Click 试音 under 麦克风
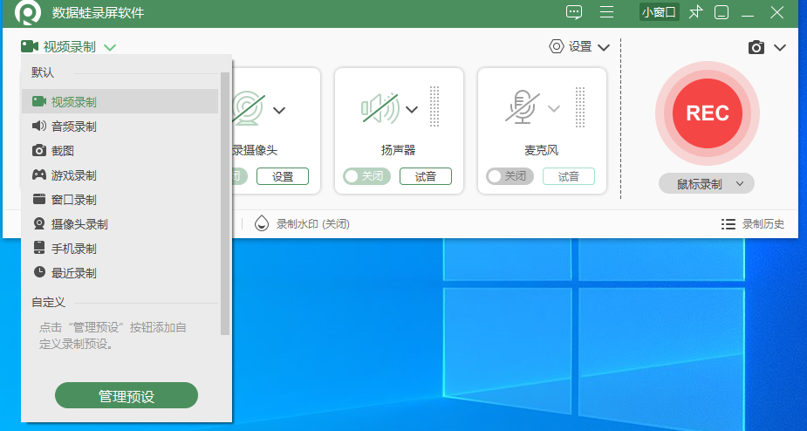 pos(569,176)
